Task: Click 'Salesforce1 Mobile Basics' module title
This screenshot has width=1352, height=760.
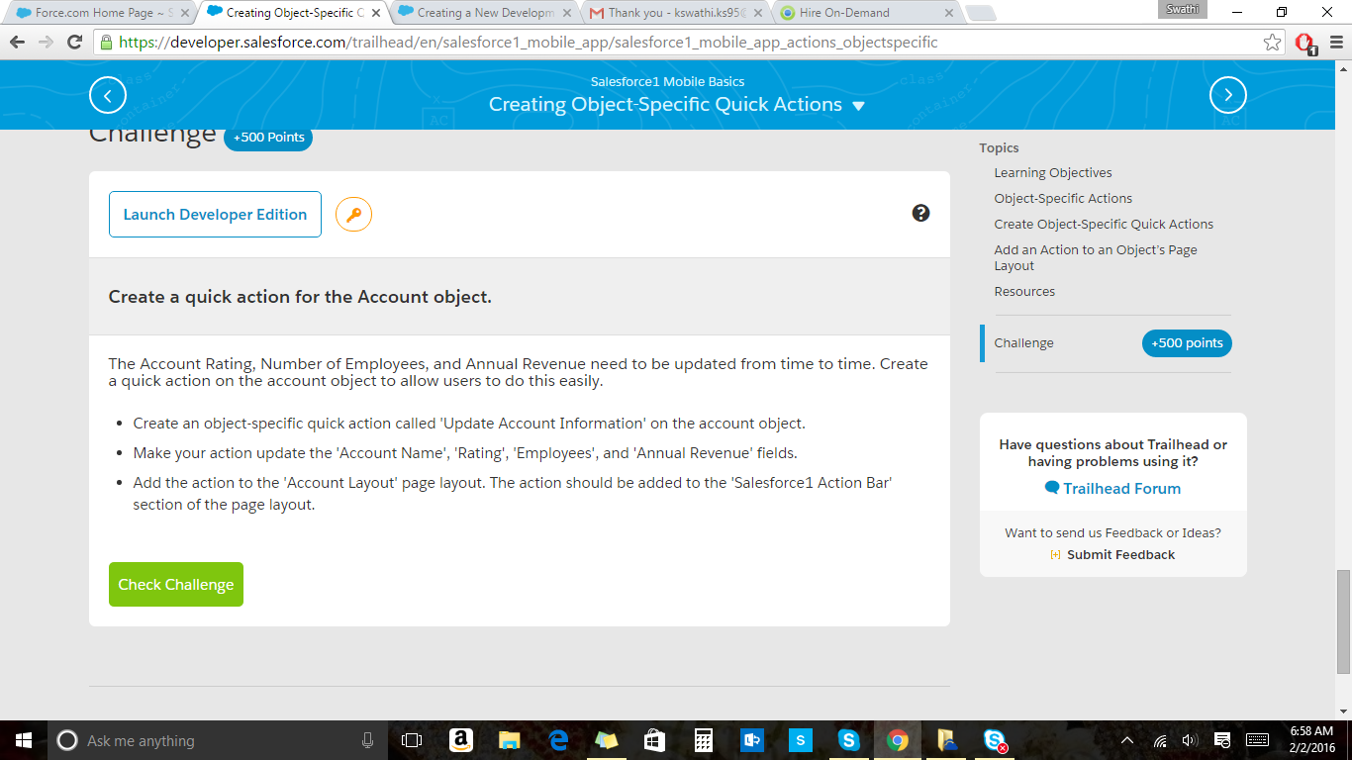Action: tap(667, 82)
